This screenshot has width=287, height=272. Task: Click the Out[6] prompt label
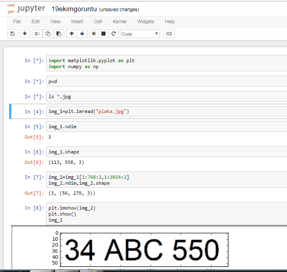click(34, 162)
